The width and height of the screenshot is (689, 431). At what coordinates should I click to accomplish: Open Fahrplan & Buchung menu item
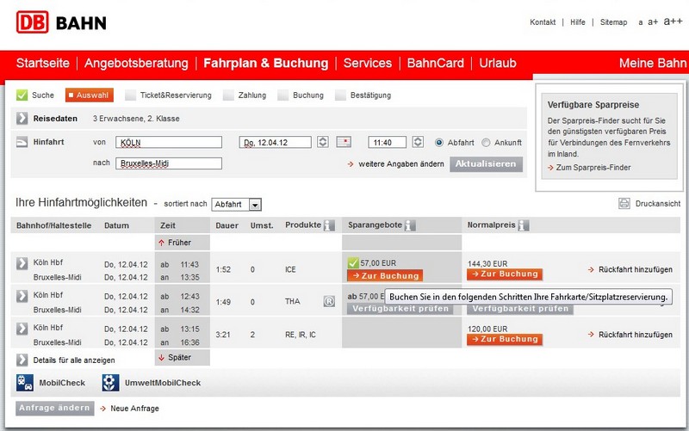266,63
